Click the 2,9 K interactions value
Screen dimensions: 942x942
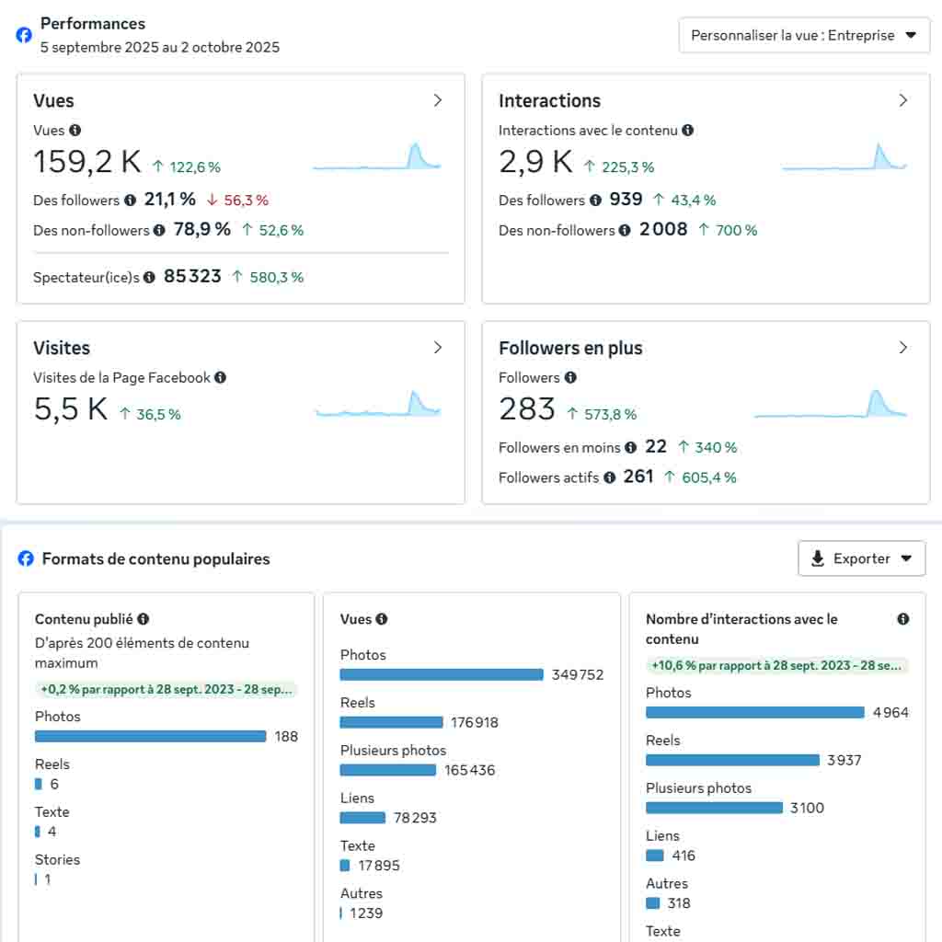click(x=536, y=162)
